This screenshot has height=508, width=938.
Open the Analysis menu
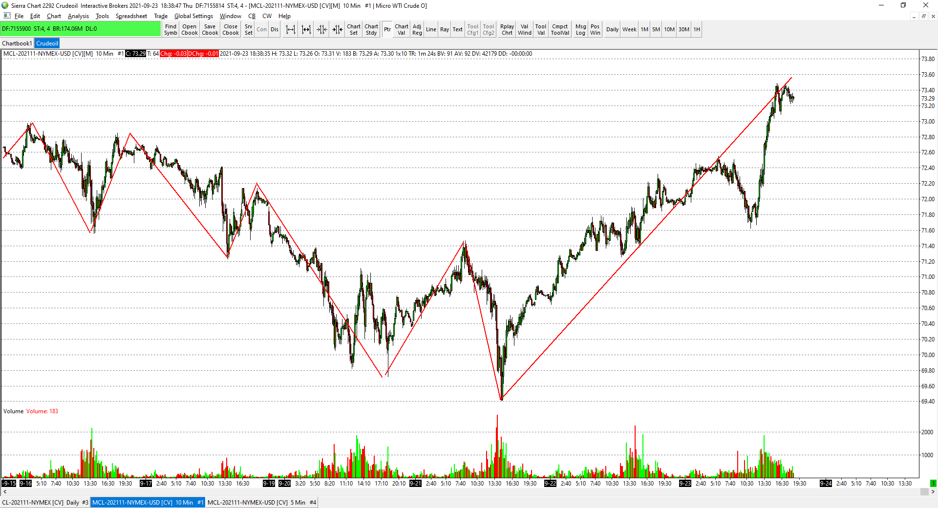click(x=78, y=16)
